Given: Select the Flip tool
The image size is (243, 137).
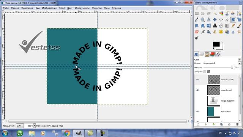Looking at the screenshot, I should pyautogui.click(x=209, y=25).
